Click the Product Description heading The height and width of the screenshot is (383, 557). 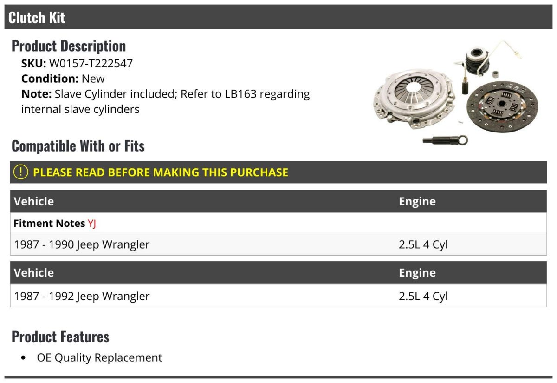pos(69,46)
